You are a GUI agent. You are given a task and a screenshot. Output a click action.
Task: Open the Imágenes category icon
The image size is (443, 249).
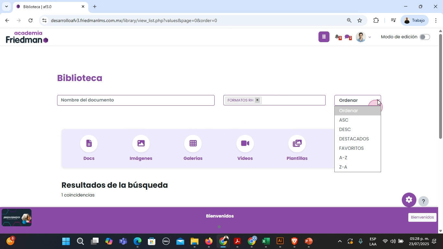(x=141, y=144)
